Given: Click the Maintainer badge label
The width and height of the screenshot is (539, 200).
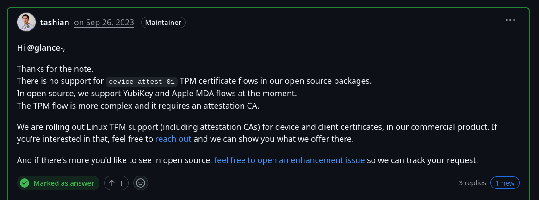Looking at the screenshot, I should point(163,22).
